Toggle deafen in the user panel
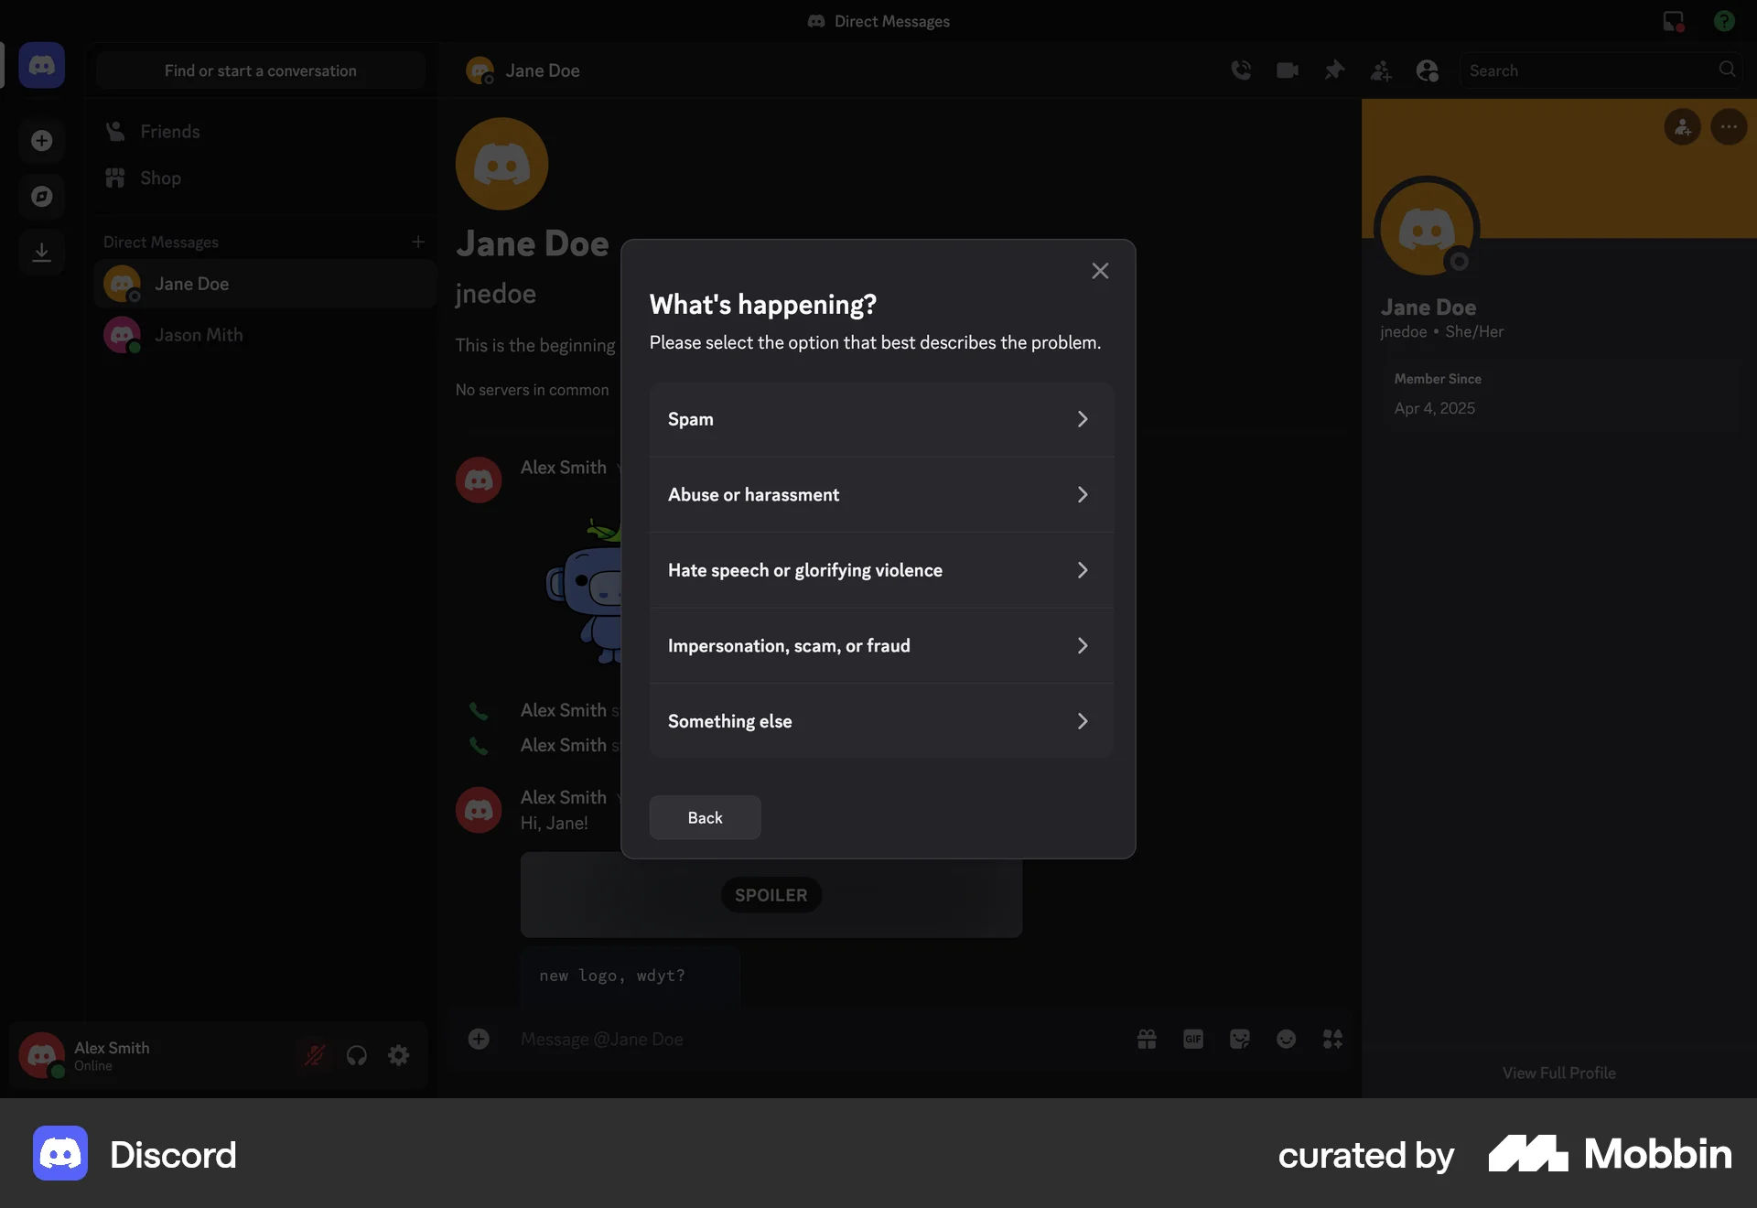Screen dimensions: 1757x1208 pos(357,1055)
